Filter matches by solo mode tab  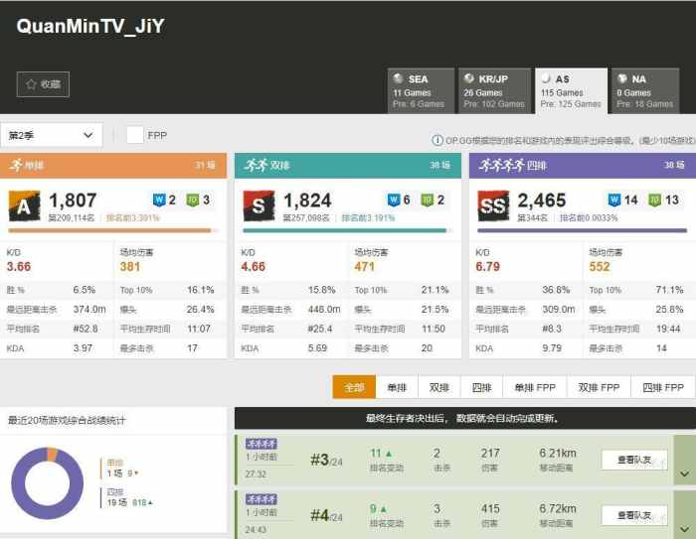point(397,387)
